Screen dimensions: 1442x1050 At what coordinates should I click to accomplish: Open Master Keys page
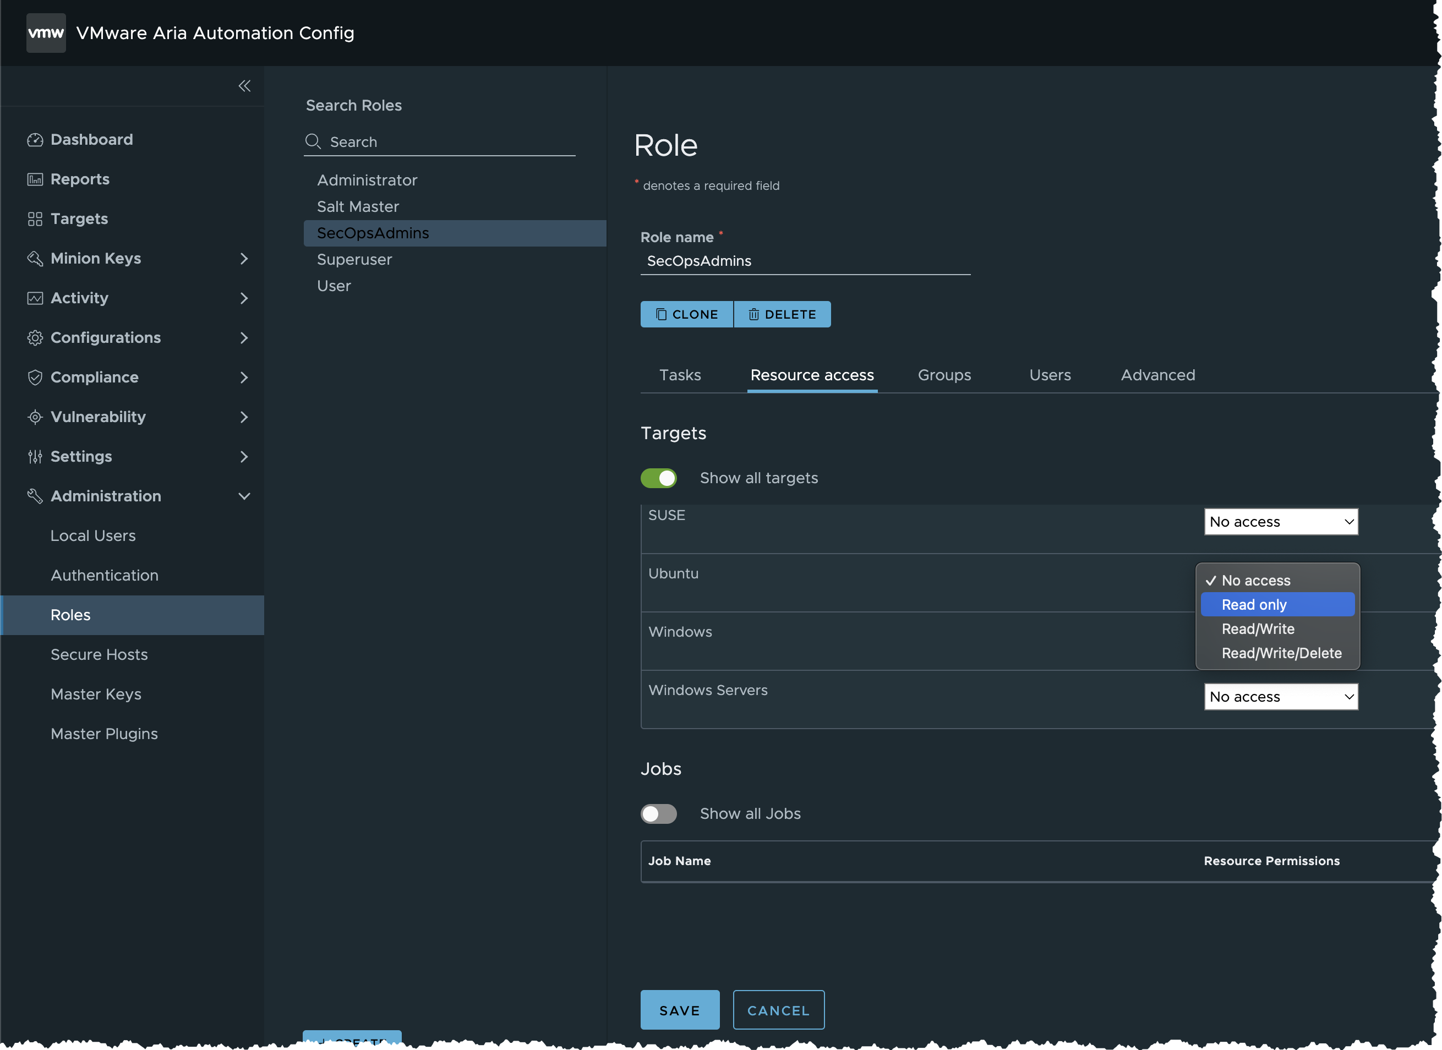tap(96, 694)
